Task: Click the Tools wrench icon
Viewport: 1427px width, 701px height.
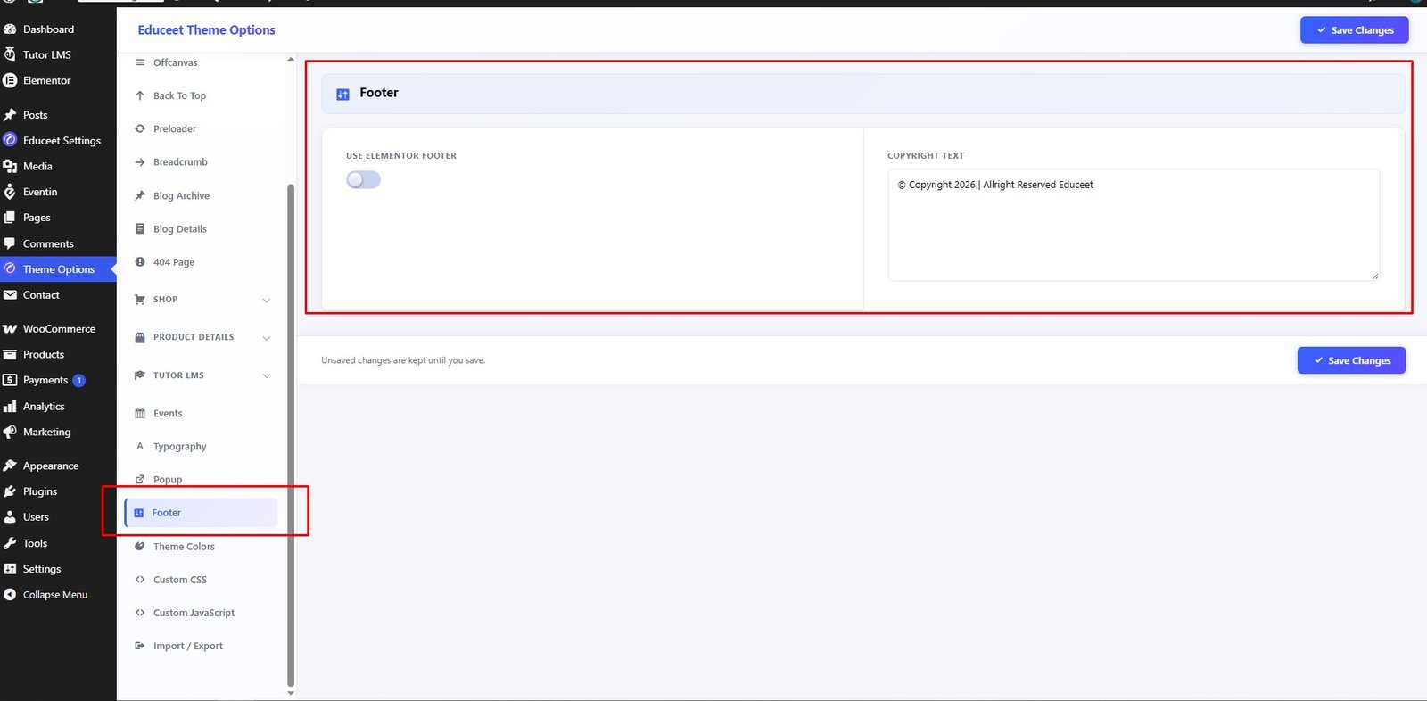Action: pyautogui.click(x=10, y=543)
